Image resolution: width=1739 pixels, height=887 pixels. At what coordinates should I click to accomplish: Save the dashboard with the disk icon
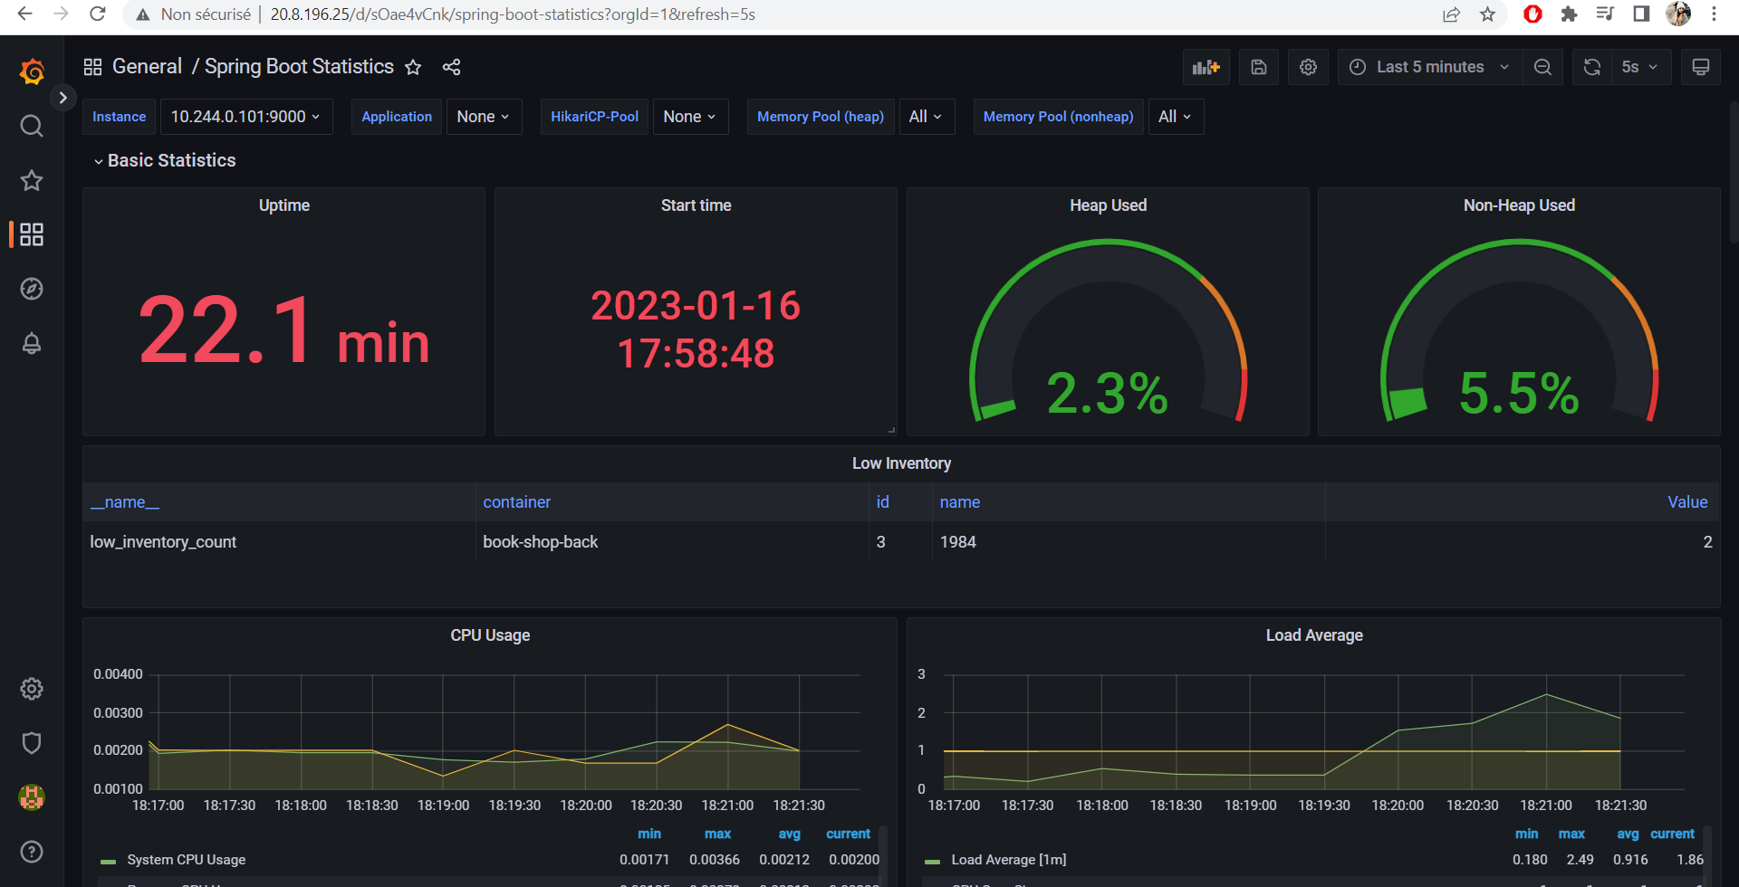(1259, 67)
